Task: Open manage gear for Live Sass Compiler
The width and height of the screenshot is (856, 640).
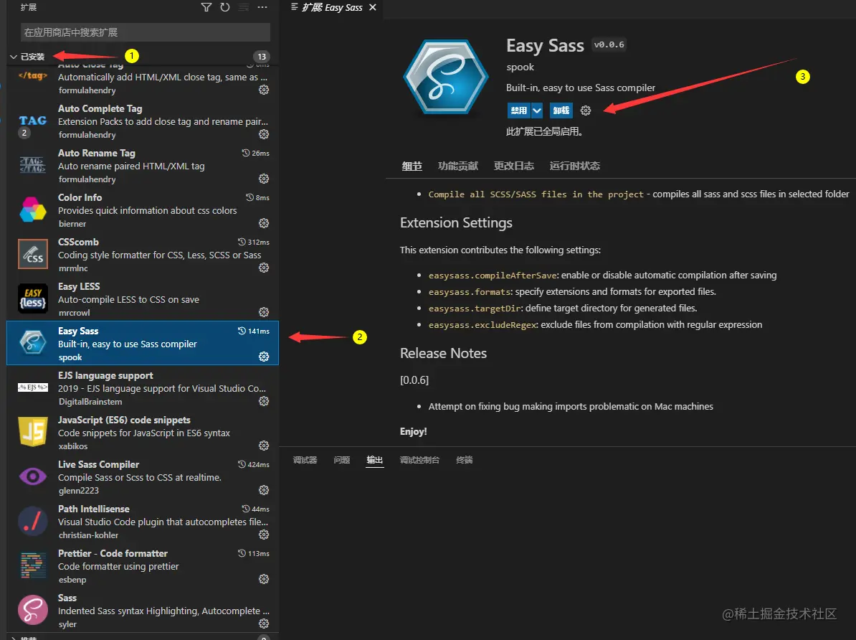Action: pos(264,490)
